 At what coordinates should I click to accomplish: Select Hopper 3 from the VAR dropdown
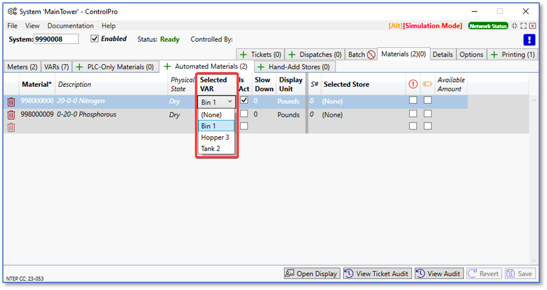click(215, 137)
